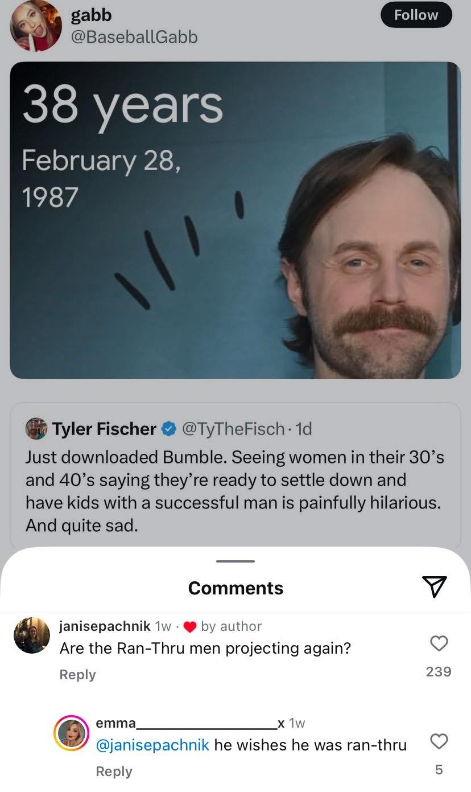Tap the blue verified badge
The height and width of the screenshot is (792, 471).
(168, 429)
